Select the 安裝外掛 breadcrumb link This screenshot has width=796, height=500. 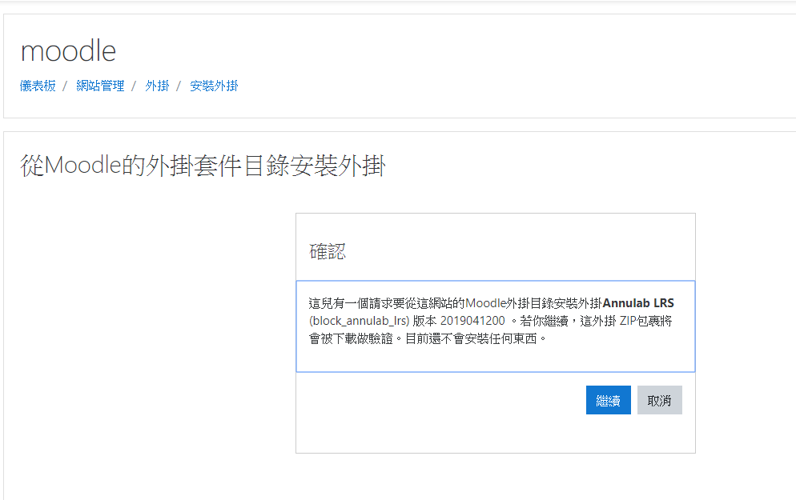(214, 86)
